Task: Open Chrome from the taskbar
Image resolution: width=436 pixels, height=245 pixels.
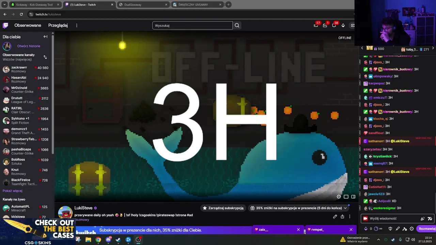Action: coord(98,240)
